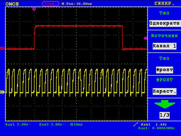181x136 pixels.
Task: Click the M10us timebase readout
Action: click(76, 124)
